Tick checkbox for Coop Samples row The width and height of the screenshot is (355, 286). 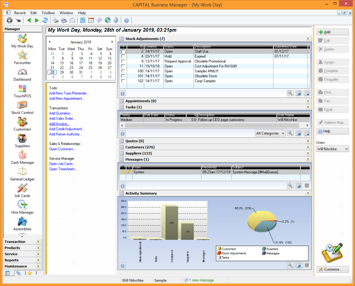[123, 81]
